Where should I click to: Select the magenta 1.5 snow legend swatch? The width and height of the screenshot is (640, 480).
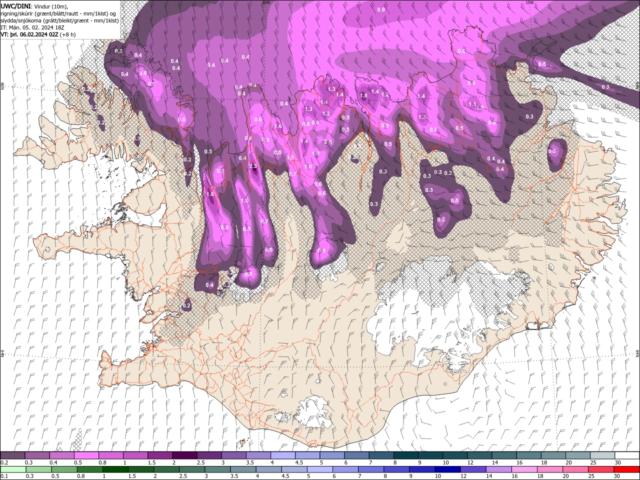pos(159,455)
